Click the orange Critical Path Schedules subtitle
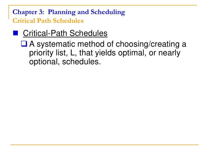 coord(48,21)
